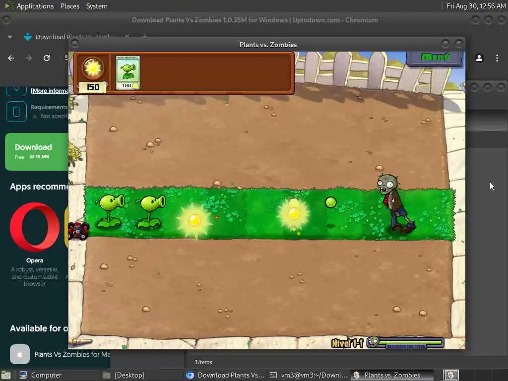Viewport: 508px width, 381px height.
Task: Open the Opera app name link
Action: click(x=35, y=260)
